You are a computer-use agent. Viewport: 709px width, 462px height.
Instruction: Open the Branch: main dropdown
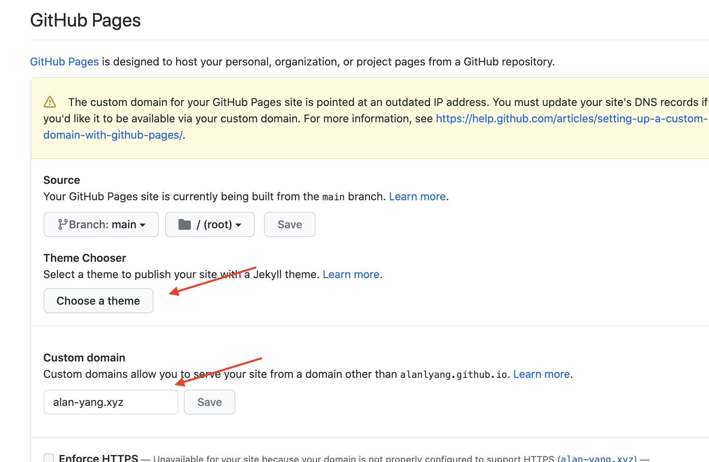click(101, 224)
